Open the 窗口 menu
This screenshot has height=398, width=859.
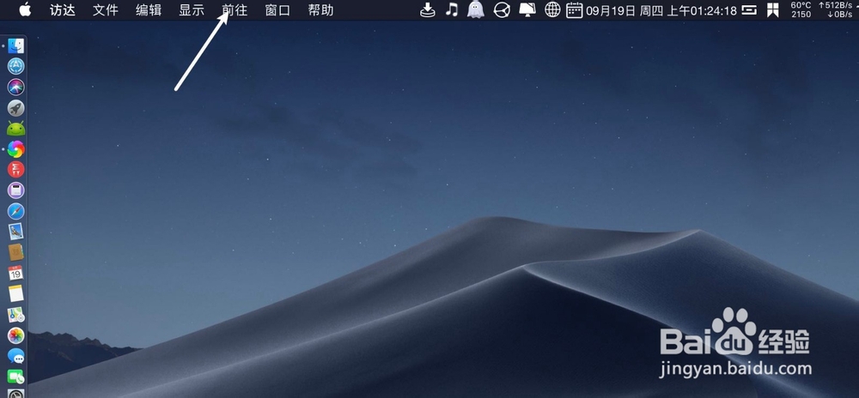[x=277, y=9]
